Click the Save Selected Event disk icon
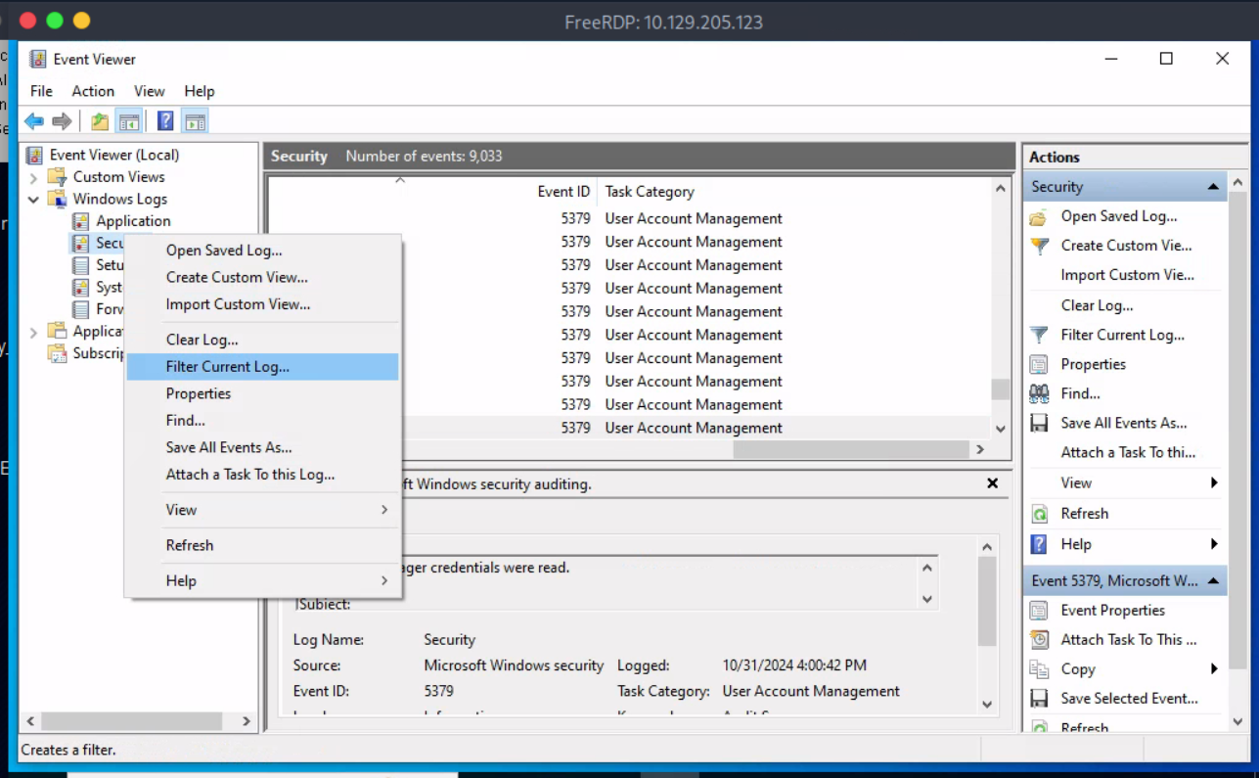The width and height of the screenshot is (1259, 778). coord(1039,699)
